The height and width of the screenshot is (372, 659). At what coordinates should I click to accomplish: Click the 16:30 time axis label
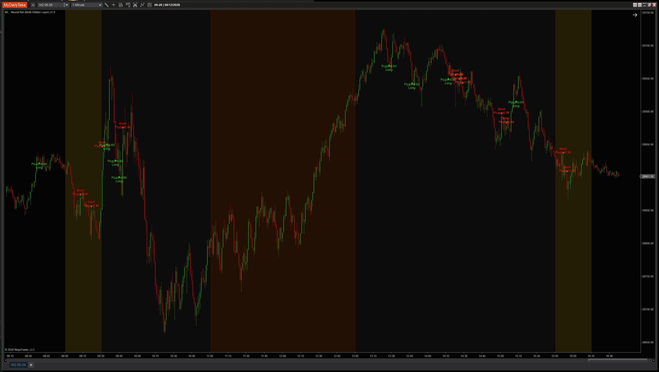[609, 356]
